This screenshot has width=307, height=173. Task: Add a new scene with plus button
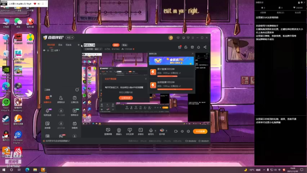(79, 45)
